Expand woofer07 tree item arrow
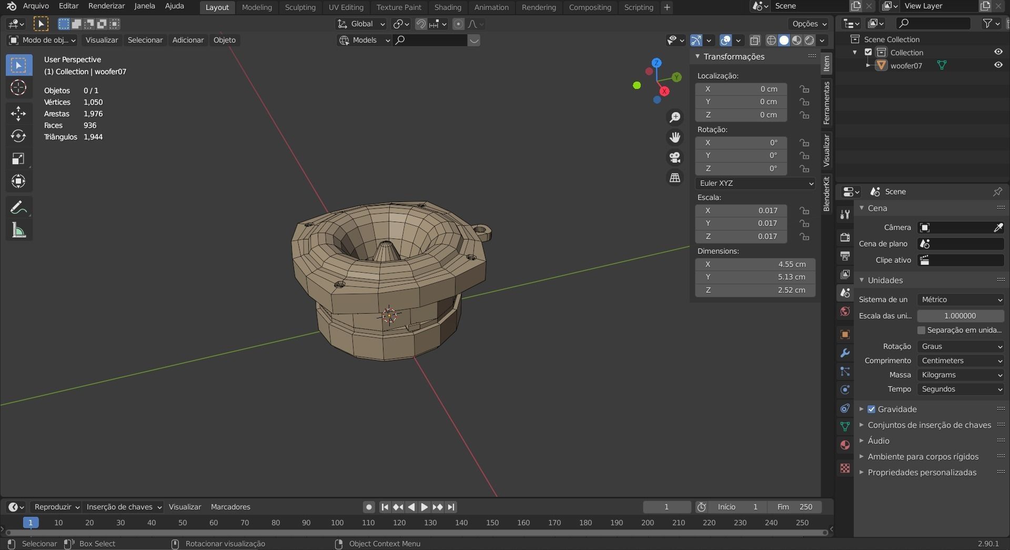1010x550 pixels. pyautogui.click(x=868, y=65)
